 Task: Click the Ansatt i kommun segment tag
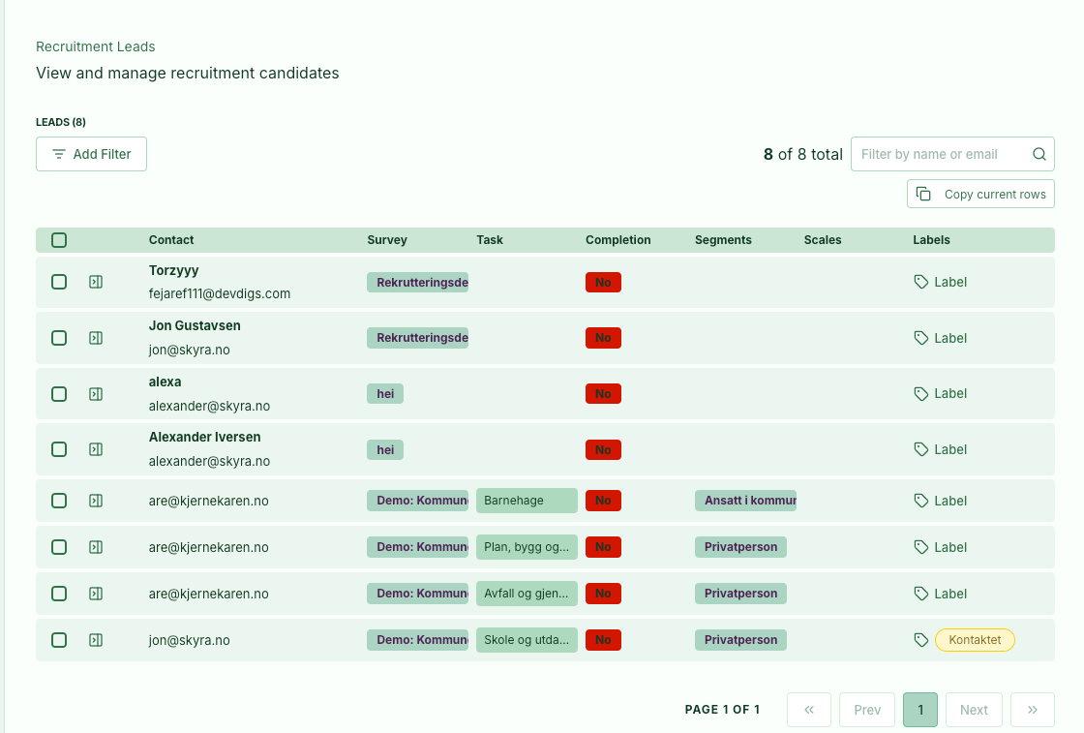pos(745,501)
